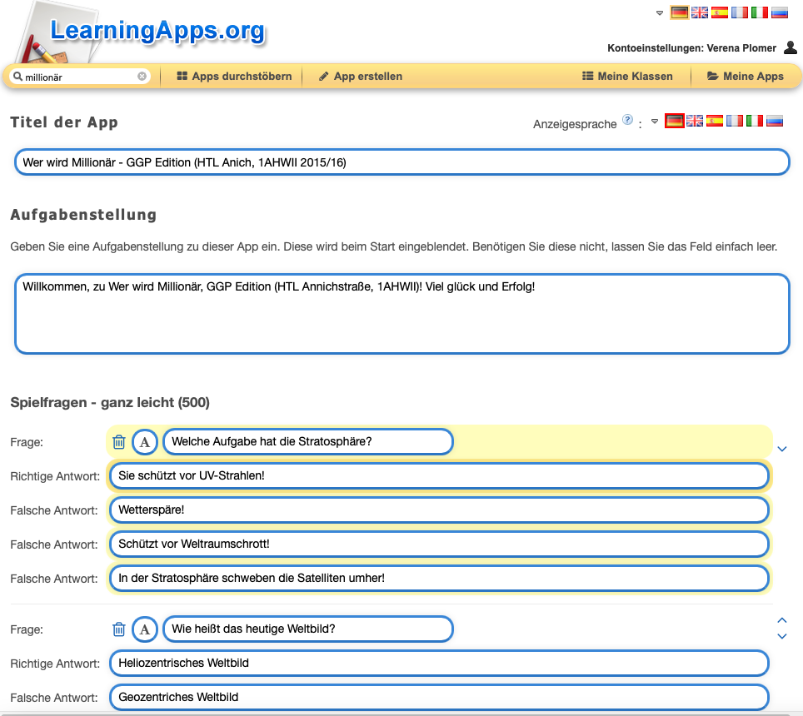Clear the millionär search field
This screenshot has width=803, height=716.
click(142, 77)
